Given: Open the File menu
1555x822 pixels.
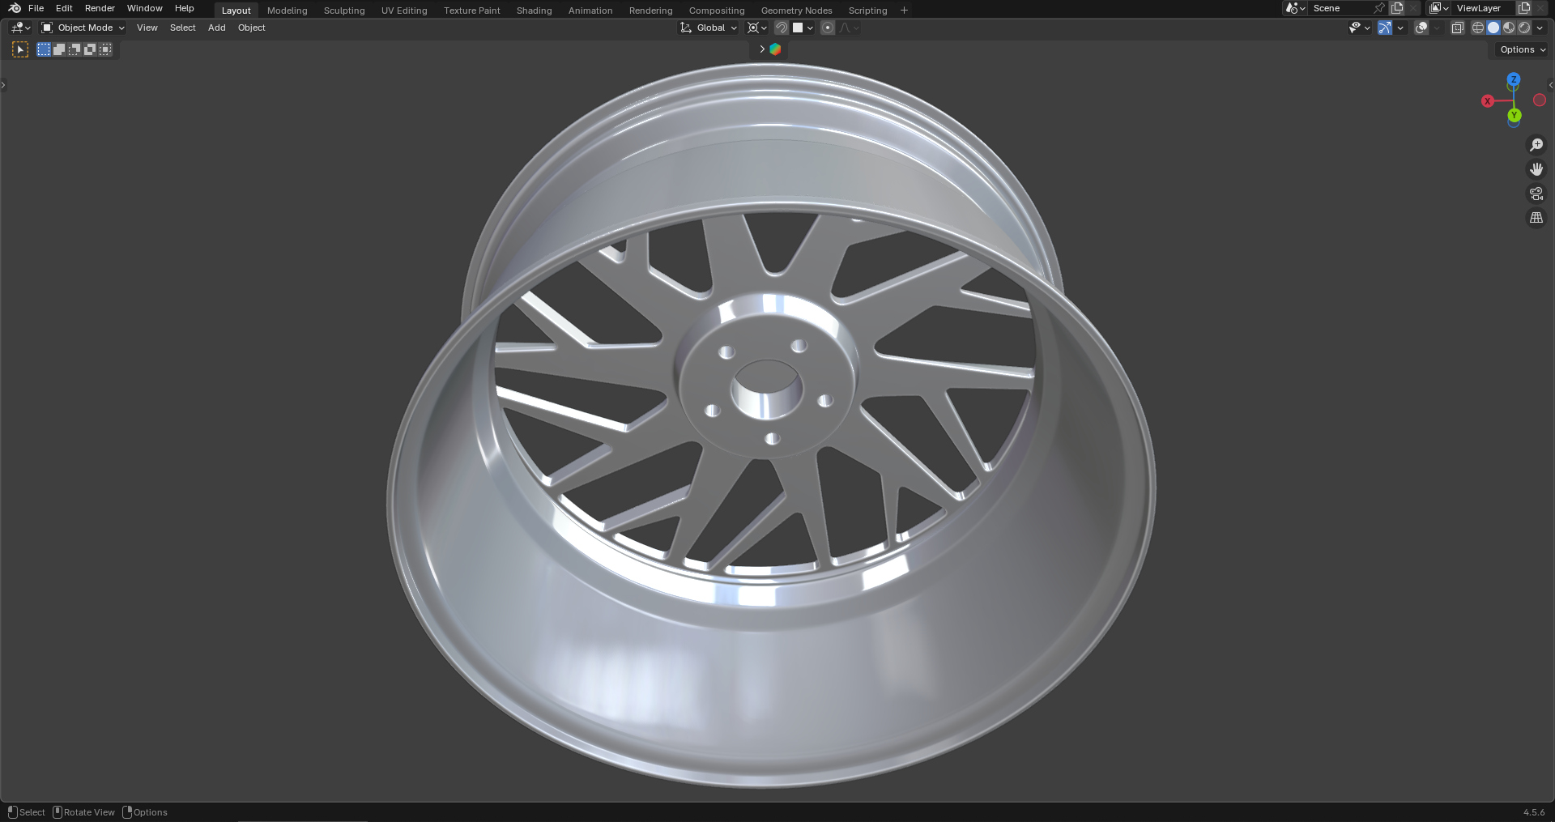Looking at the screenshot, I should pyautogui.click(x=36, y=8).
